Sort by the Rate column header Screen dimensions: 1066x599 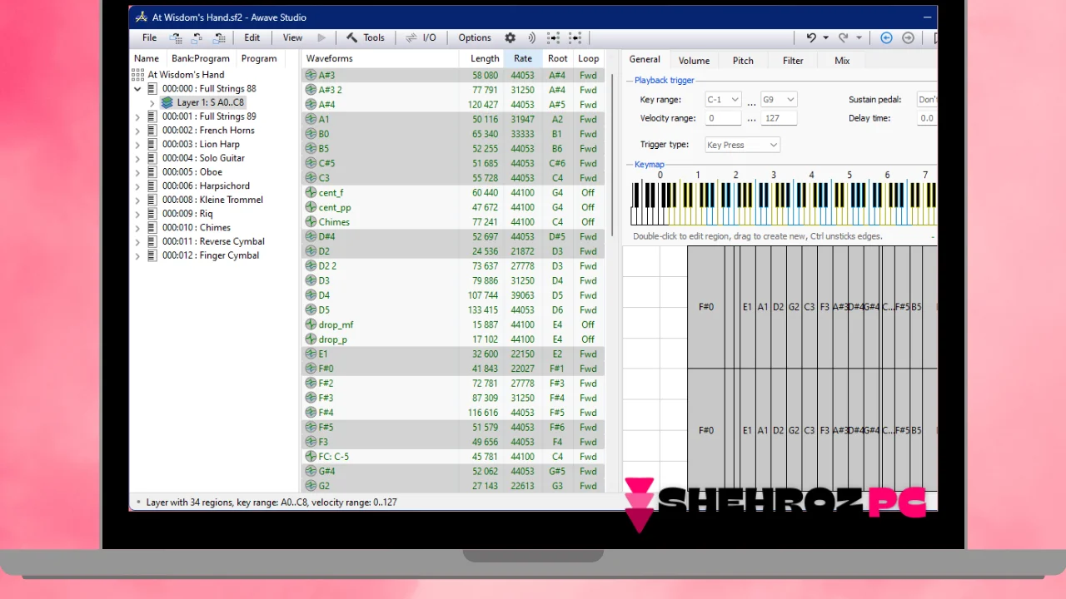(523, 58)
